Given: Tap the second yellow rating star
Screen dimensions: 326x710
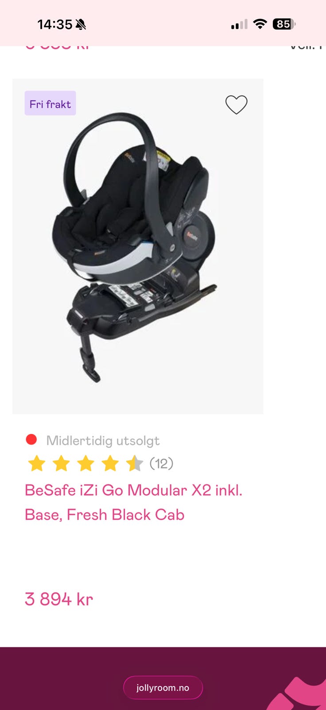Looking at the screenshot, I should click(x=61, y=463).
